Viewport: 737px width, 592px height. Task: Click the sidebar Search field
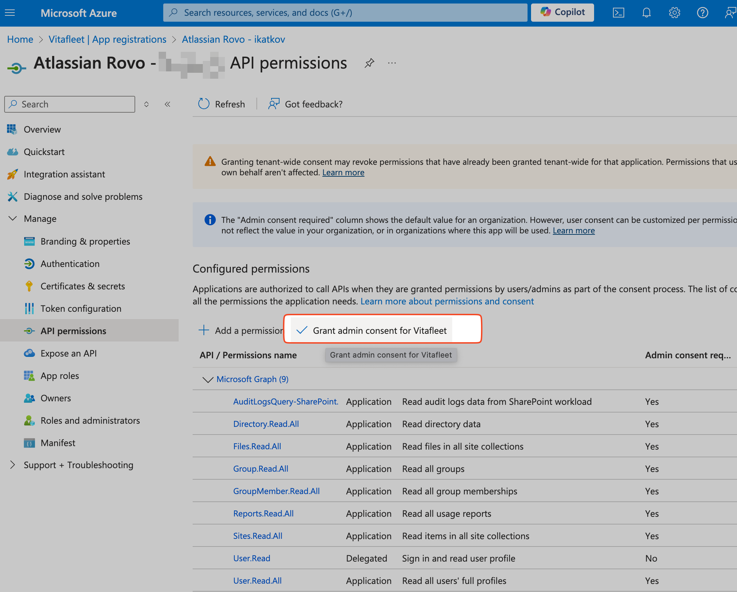pos(70,104)
